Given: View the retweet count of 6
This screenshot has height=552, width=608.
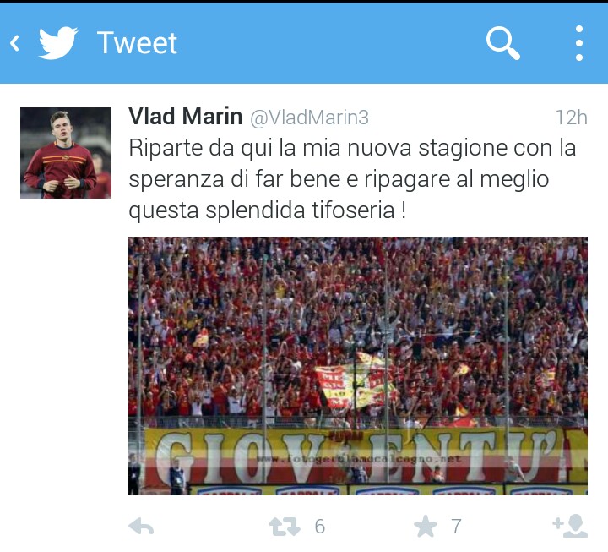Looking at the screenshot, I should point(320,527).
